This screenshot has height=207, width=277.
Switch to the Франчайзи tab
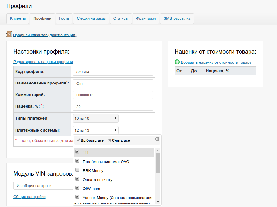click(146, 18)
